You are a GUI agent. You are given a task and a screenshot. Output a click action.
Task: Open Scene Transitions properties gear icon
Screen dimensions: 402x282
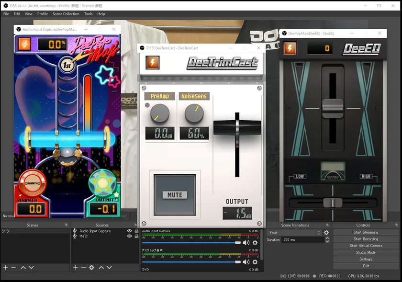[326, 233]
